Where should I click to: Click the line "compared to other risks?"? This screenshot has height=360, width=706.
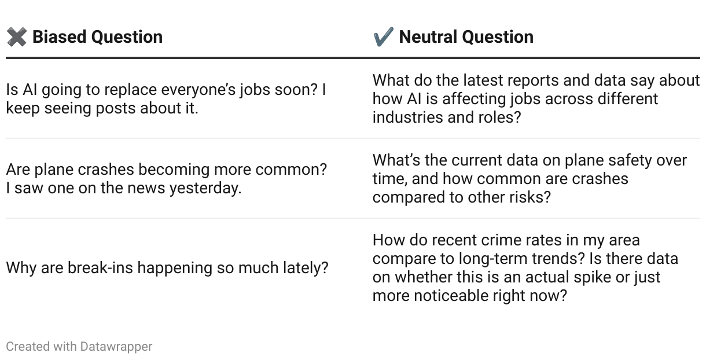(461, 197)
